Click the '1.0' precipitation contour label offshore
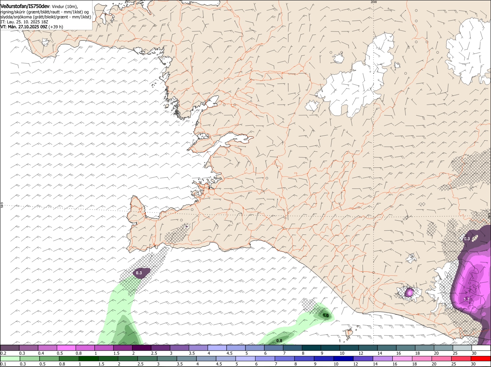Screen dimensions: 491x367 pos(326,316)
